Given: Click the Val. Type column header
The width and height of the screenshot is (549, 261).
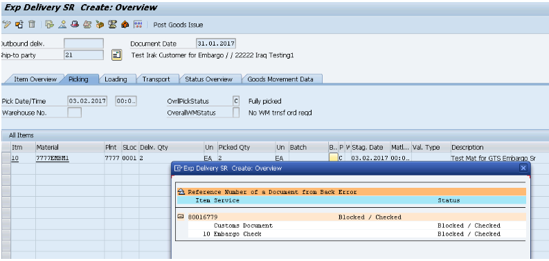Looking at the screenshot, I should coord(431,148).
